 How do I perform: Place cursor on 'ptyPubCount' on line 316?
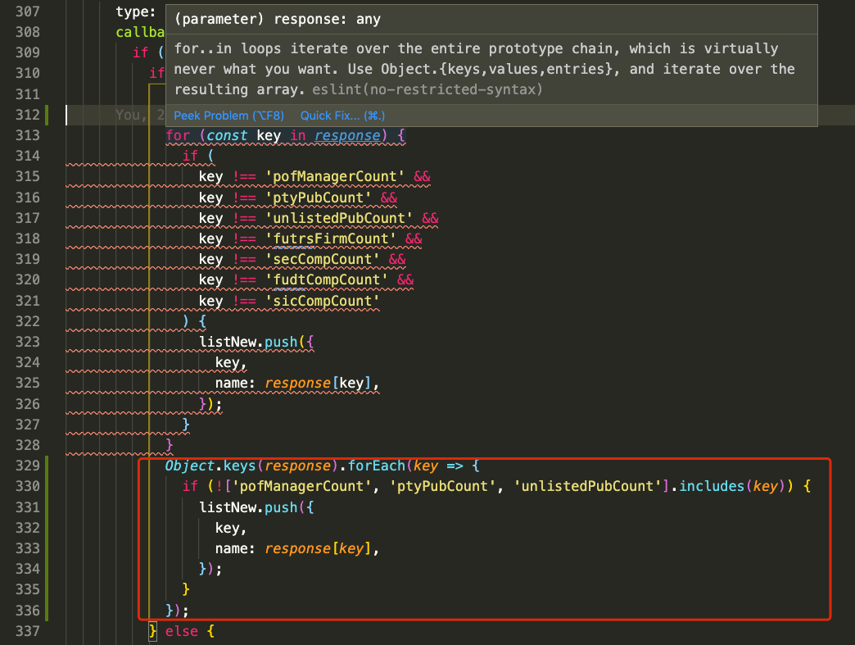[x=319, y=198]
